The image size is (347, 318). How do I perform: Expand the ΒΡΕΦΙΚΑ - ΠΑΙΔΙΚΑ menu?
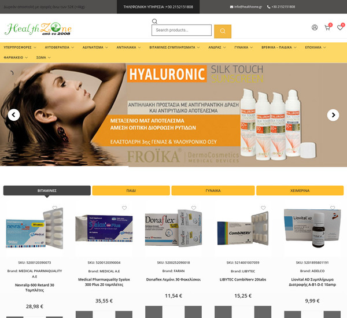click(279, 47)
